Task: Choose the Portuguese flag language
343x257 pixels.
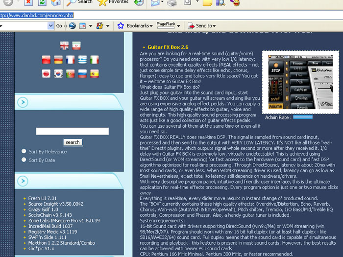Action: click(70, 73)
